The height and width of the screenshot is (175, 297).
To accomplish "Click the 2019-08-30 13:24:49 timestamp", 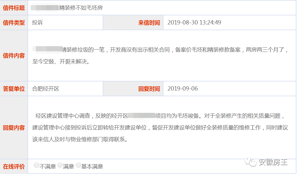I will point(194,23).
